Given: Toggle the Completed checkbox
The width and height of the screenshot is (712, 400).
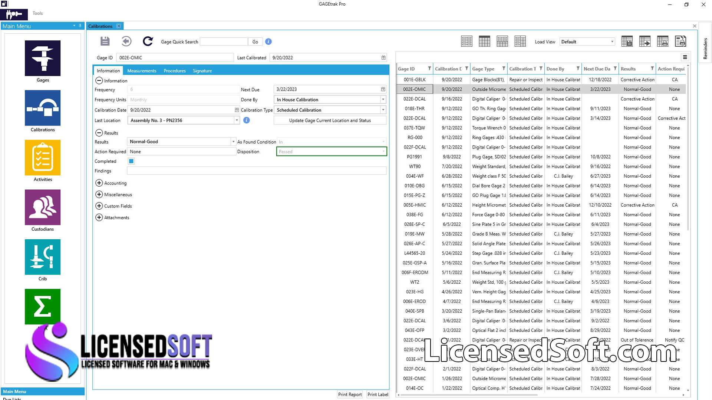Looking at the screenshot, I should point(131,161).
